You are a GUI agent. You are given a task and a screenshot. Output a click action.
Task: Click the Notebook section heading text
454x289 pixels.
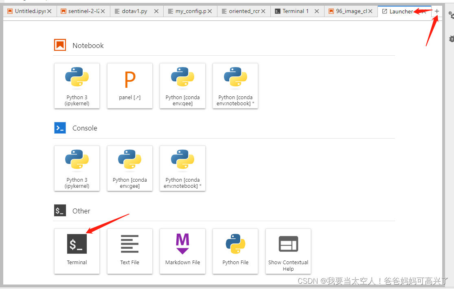(88, 46)
